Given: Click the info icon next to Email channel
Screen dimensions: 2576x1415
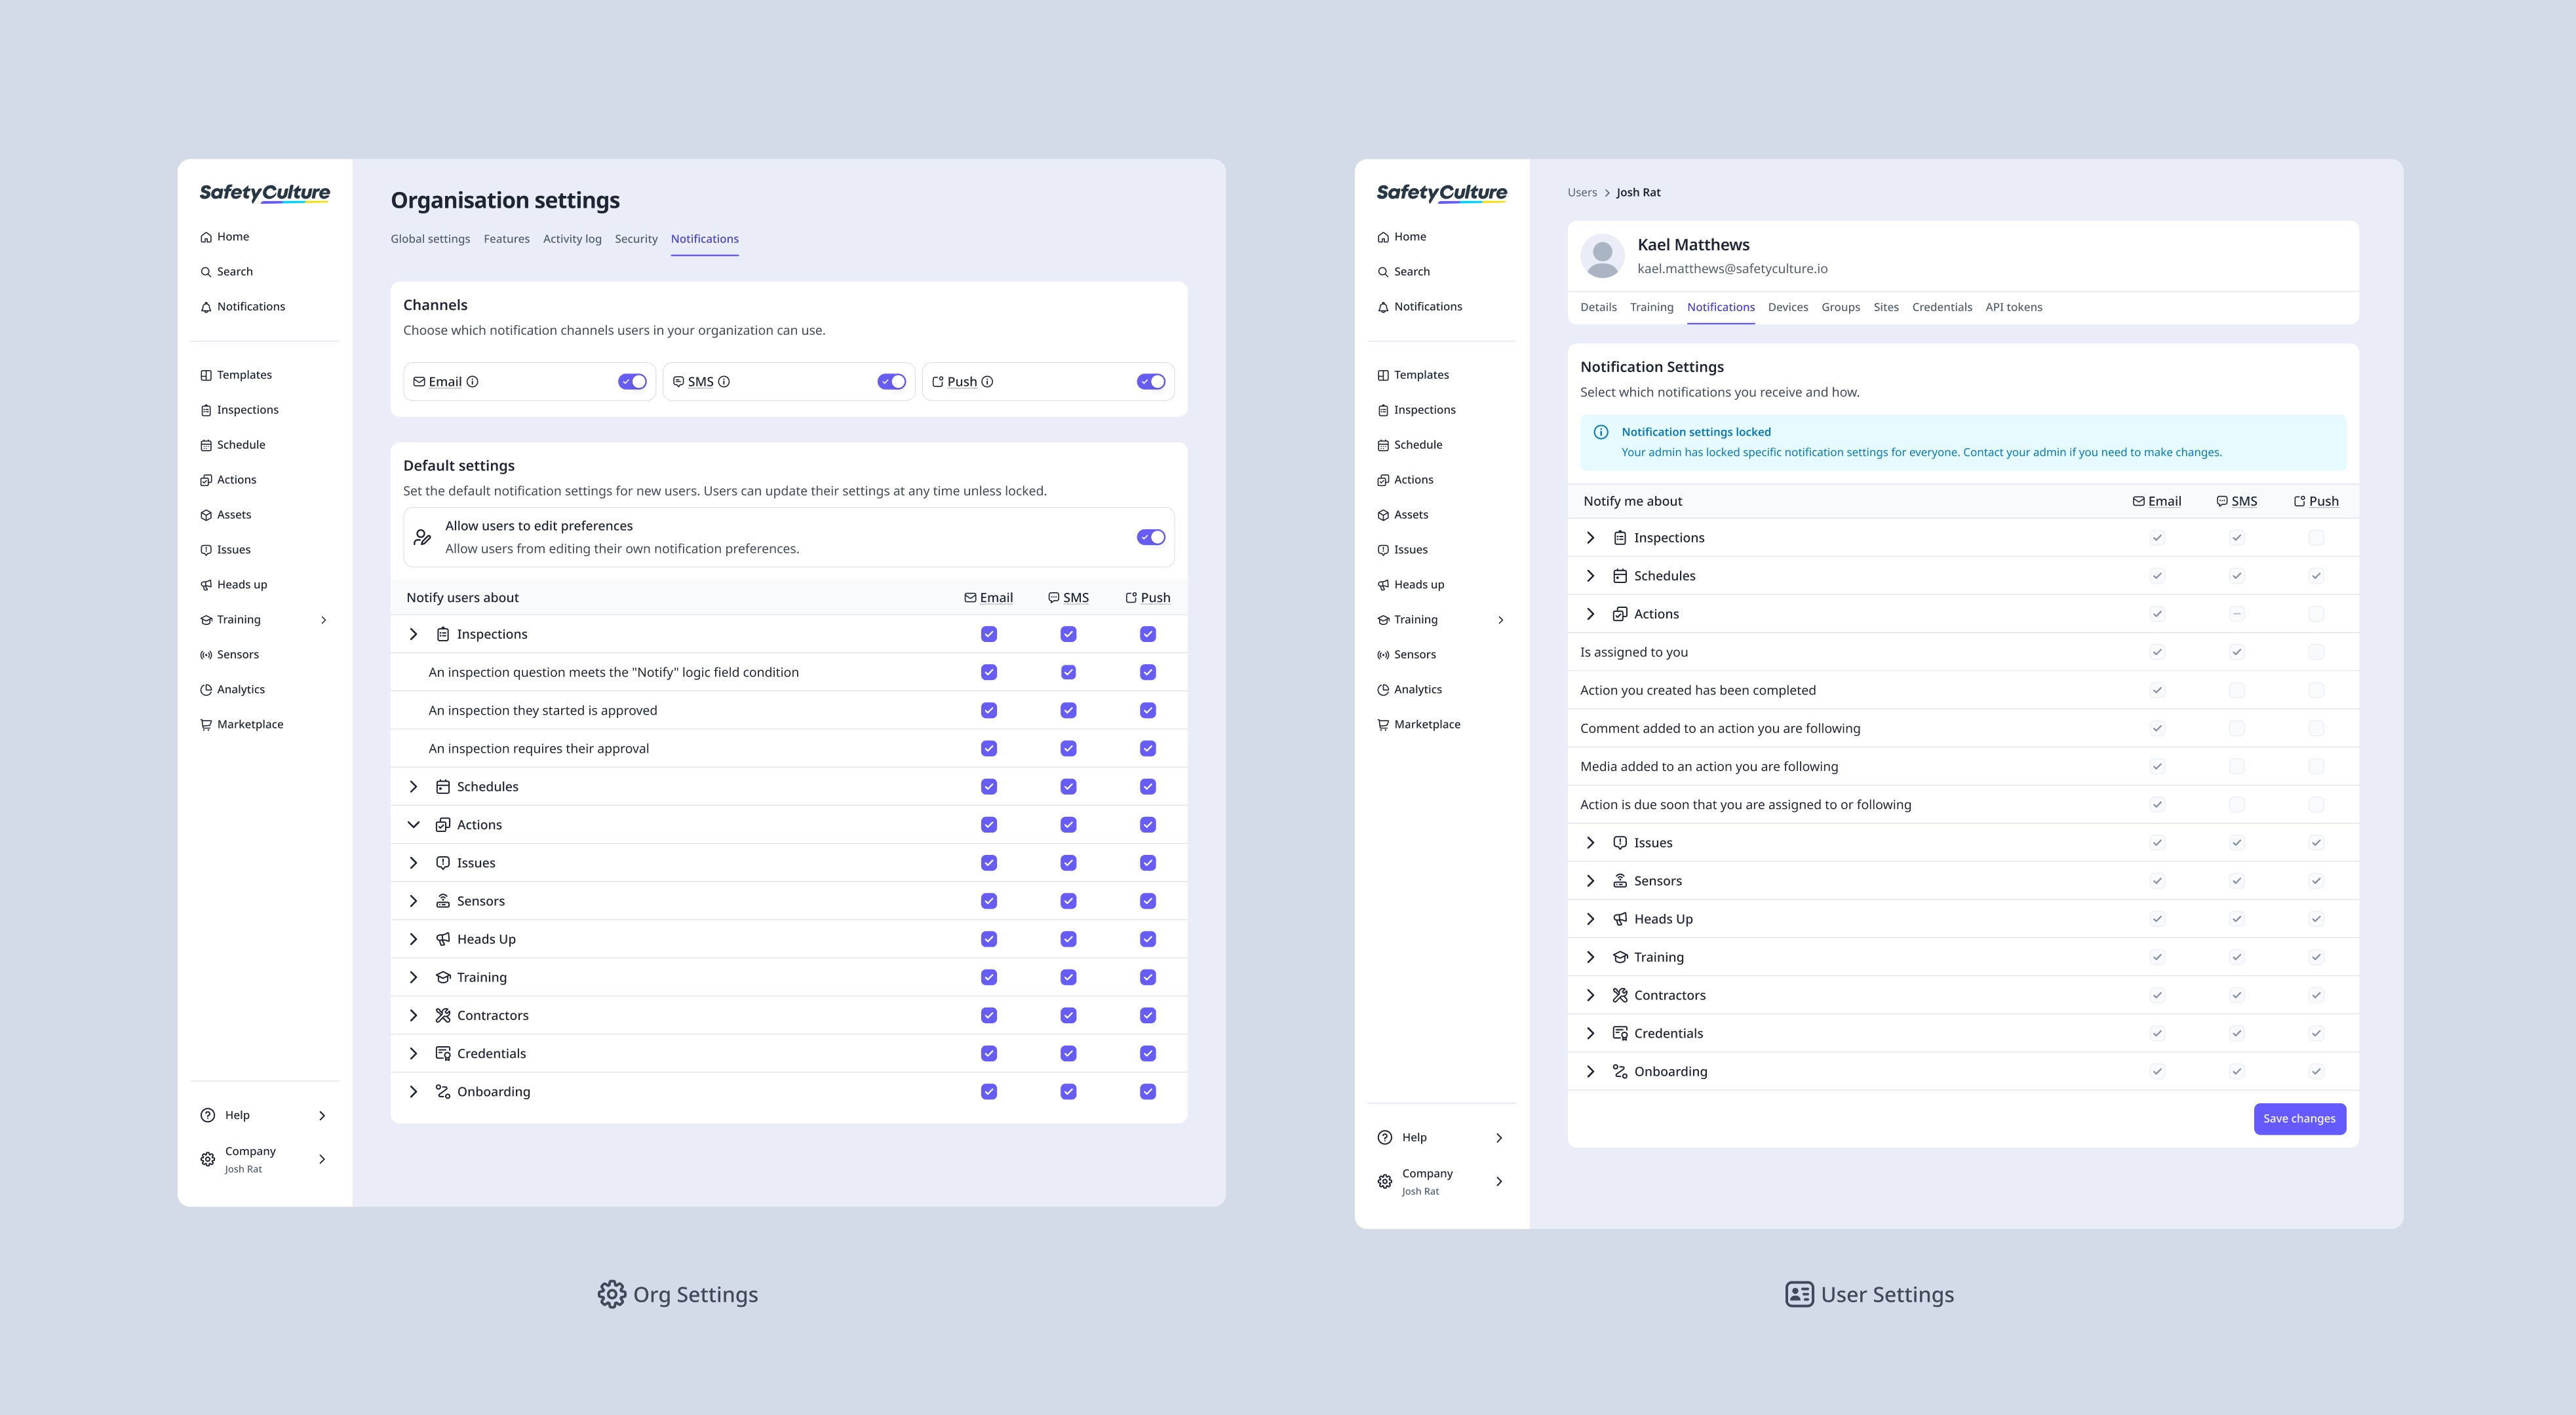Looking at the screenshot, I should [x=473, y=382].
